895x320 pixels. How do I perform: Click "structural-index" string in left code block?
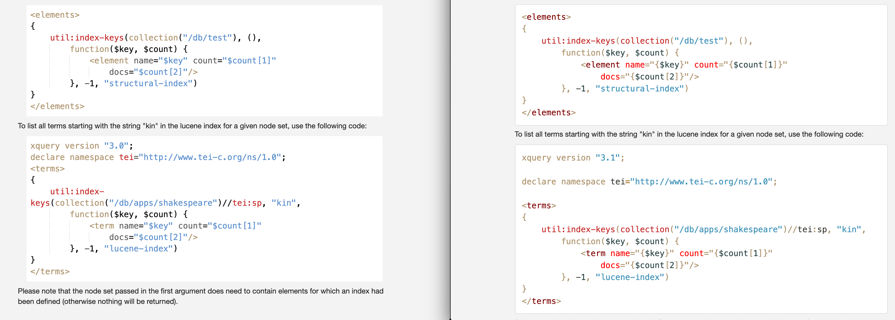click(148, 83)
